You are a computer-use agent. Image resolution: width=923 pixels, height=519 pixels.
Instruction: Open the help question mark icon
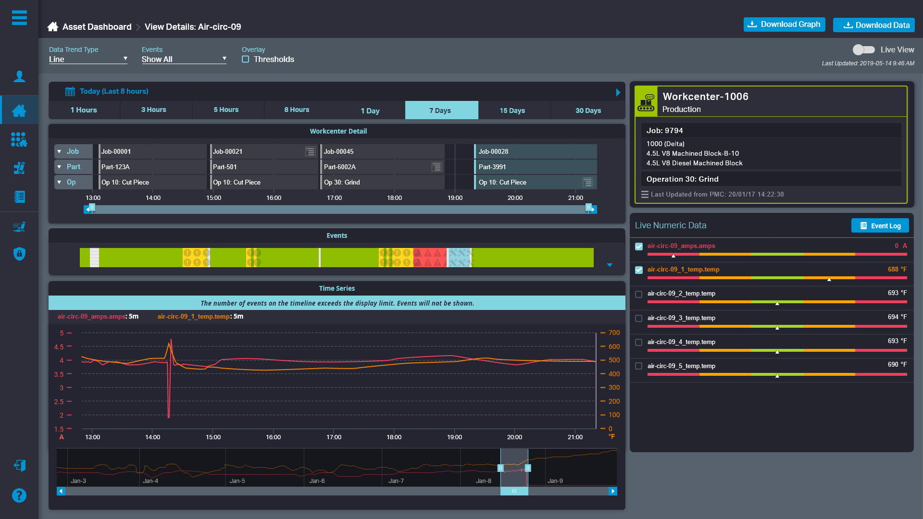click(x=19, y=495)
